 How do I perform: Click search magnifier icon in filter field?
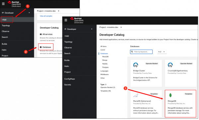click(132, 52)
